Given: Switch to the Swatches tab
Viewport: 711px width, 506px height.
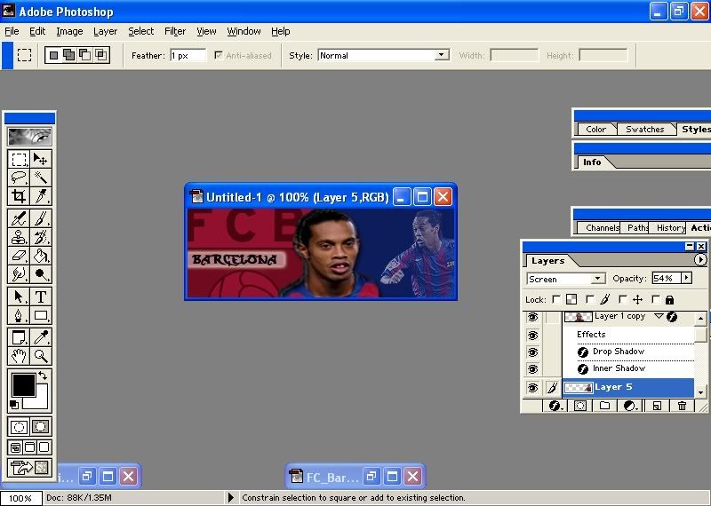Looking at the screenshot, I should pyautogui.click(x=645, y=129).
